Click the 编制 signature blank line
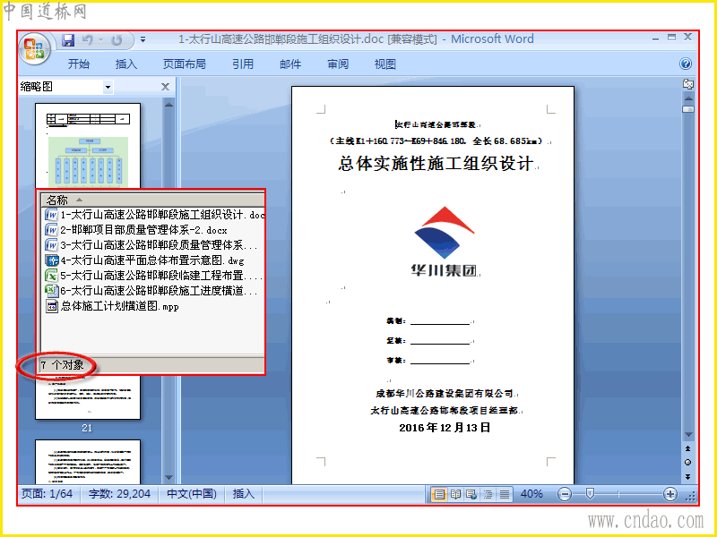Image resolution: width=717 pixels, height=537 pixels. 440,321
